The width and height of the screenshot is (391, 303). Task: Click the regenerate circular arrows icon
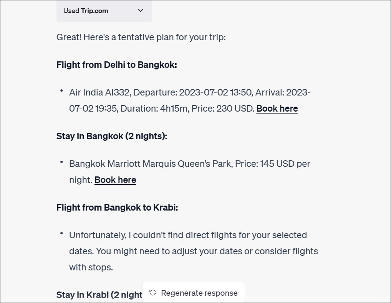[x=153, y=293]
